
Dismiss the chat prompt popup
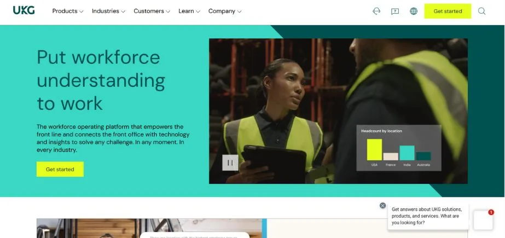pyautogui.click(x=382, y=206)
